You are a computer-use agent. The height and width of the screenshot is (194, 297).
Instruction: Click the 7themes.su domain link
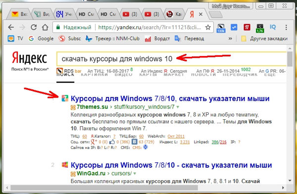point(92,107)
